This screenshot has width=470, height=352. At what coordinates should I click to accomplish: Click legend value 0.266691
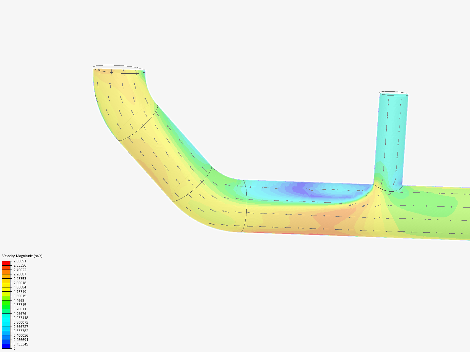pyautogui.click(x=21, y=340)
